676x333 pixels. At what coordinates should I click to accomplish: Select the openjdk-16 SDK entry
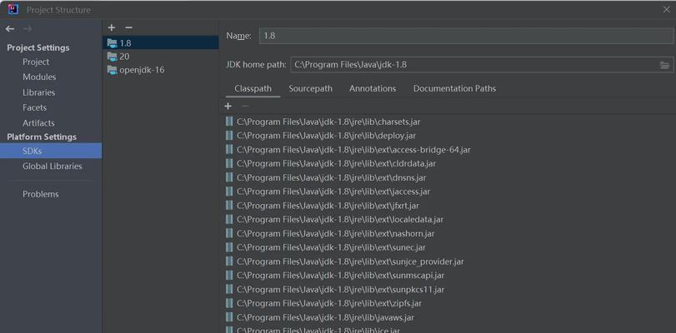pyautogui.click(x=161, y=70)
